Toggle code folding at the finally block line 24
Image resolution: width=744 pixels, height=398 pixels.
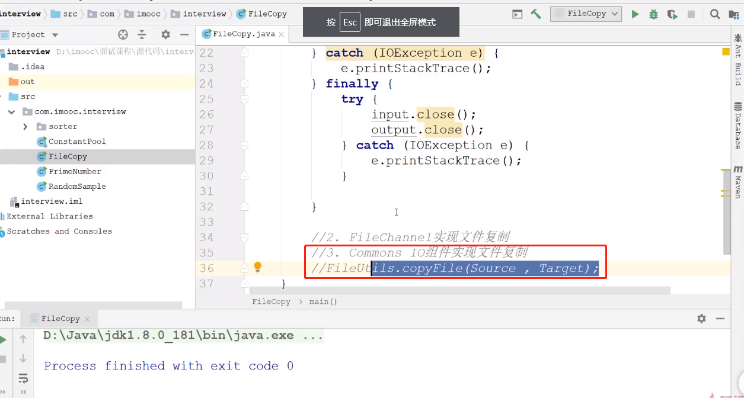pyautogui.click(x=244, y=84)
